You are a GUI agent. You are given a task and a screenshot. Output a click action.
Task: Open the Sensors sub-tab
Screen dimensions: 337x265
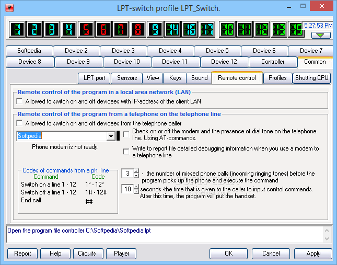[127, 78]
